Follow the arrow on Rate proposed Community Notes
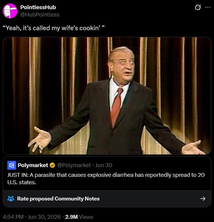 pos(203,198)
